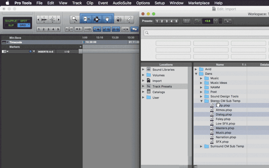Activate the Grabber hand tool
Screen dimensions: 269x168
(107, 19)
